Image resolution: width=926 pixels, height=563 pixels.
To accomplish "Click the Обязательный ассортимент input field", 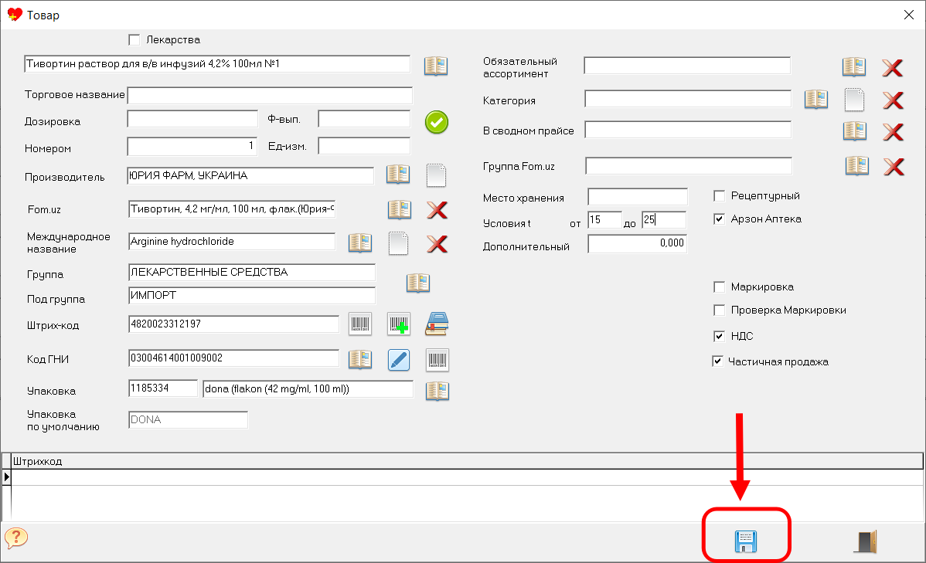I will click(687, 66).
